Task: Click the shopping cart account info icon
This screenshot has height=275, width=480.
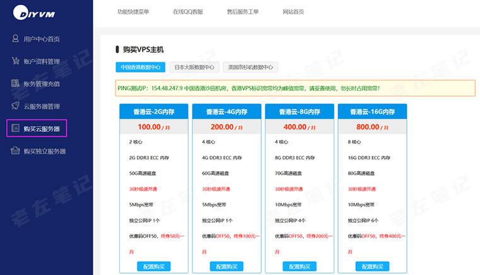Action: tap(16, 61)
